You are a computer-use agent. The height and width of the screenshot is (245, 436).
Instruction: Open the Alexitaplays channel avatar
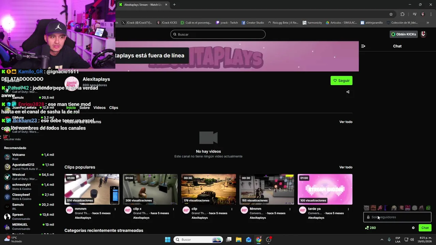pos(72,84)
